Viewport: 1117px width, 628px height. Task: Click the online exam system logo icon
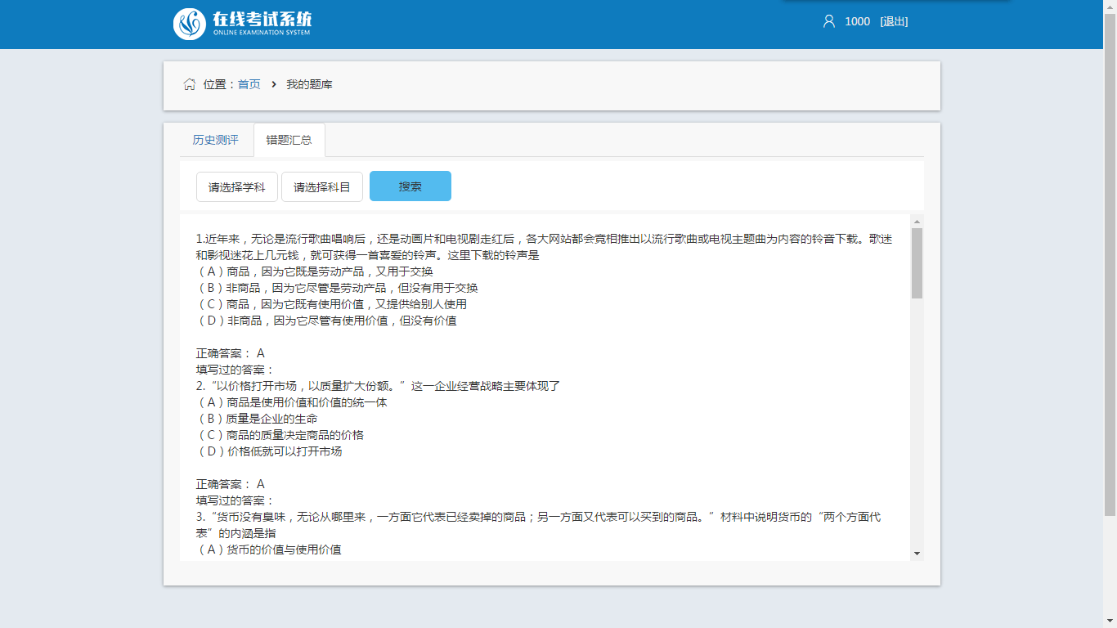[x=190, y=24]
